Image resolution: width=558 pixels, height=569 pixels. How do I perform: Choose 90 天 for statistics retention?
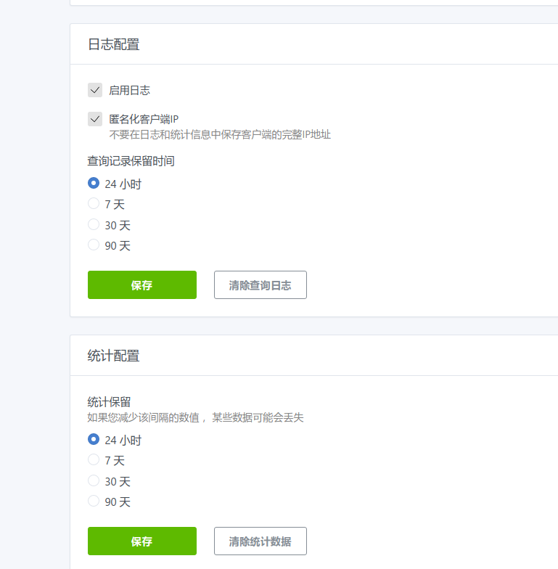tap(94, 502)
